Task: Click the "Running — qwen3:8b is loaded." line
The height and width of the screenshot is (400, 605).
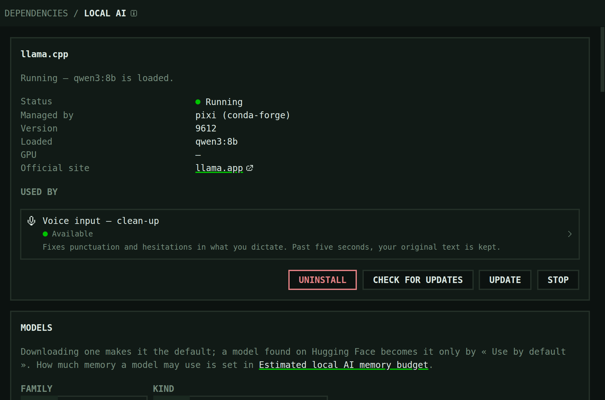Action: [97, 78]
